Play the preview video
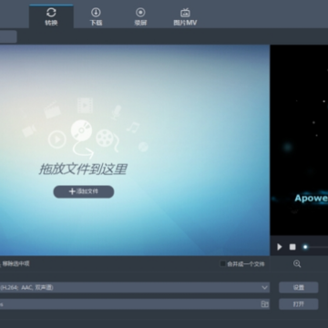This screenshot has height=328, width=328. [280, 247]
